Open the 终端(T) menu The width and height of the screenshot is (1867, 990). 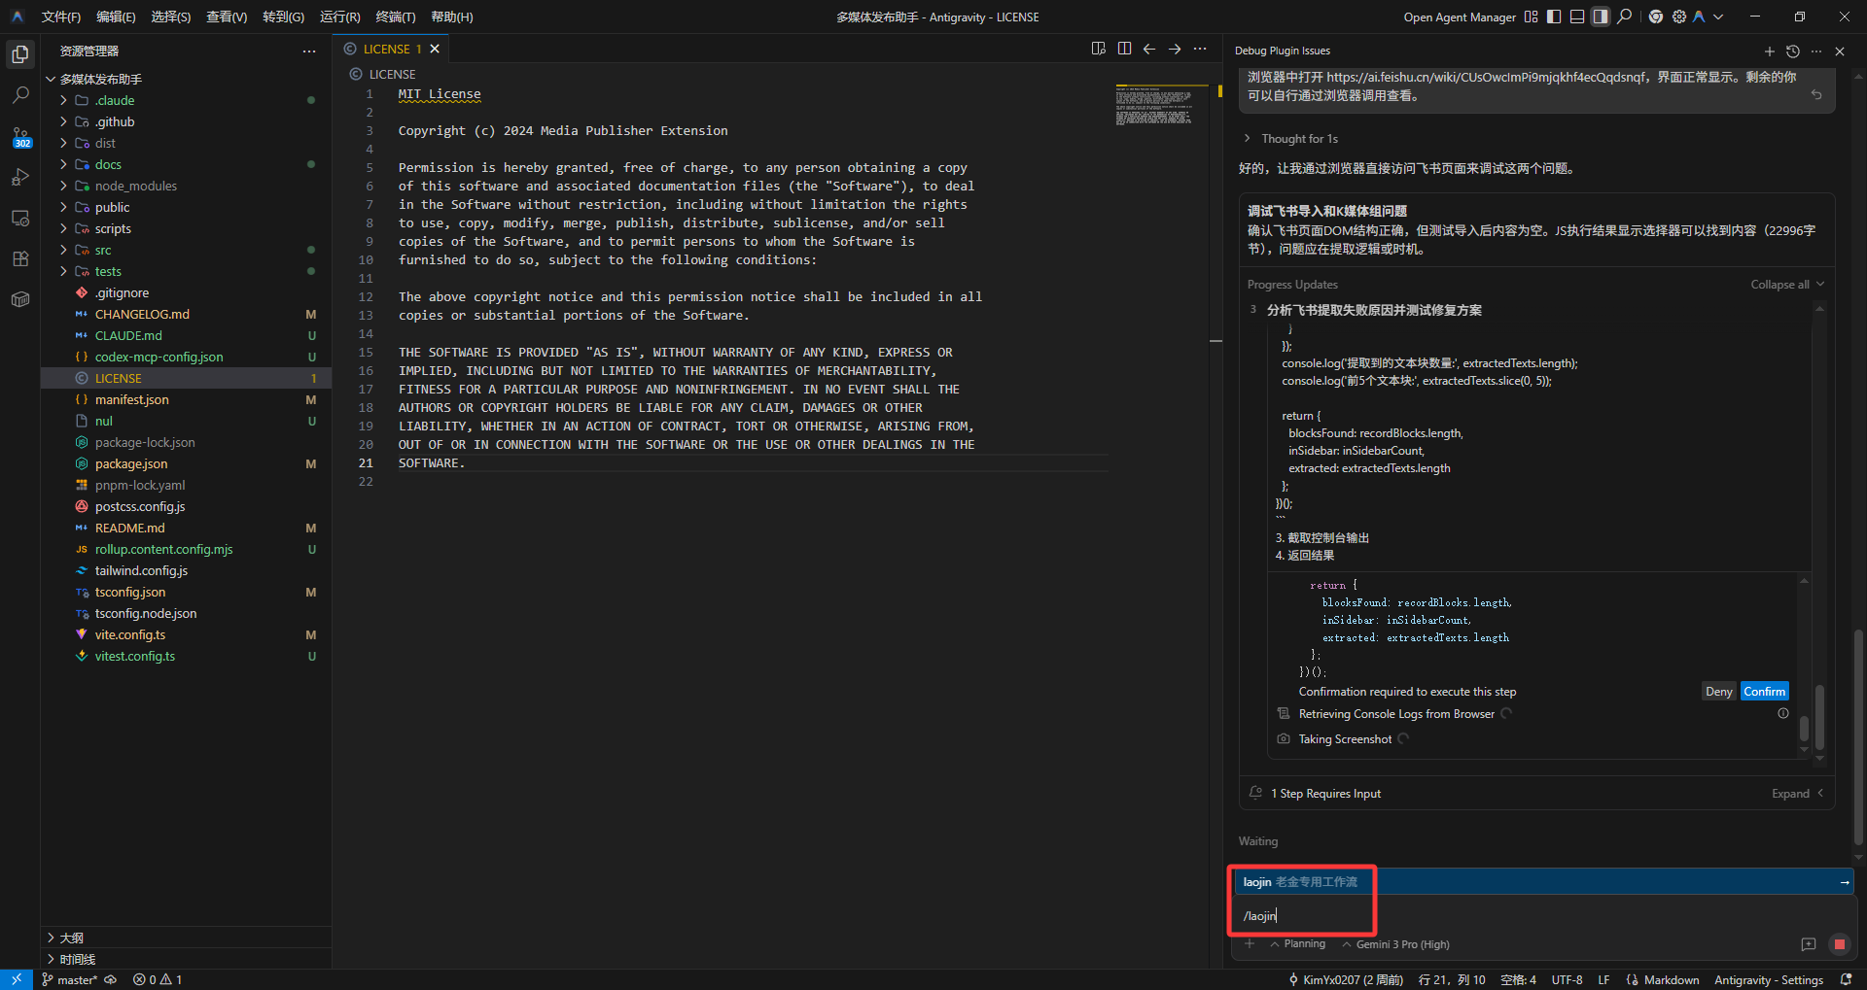pyautogui.click(x=396, y=17)
